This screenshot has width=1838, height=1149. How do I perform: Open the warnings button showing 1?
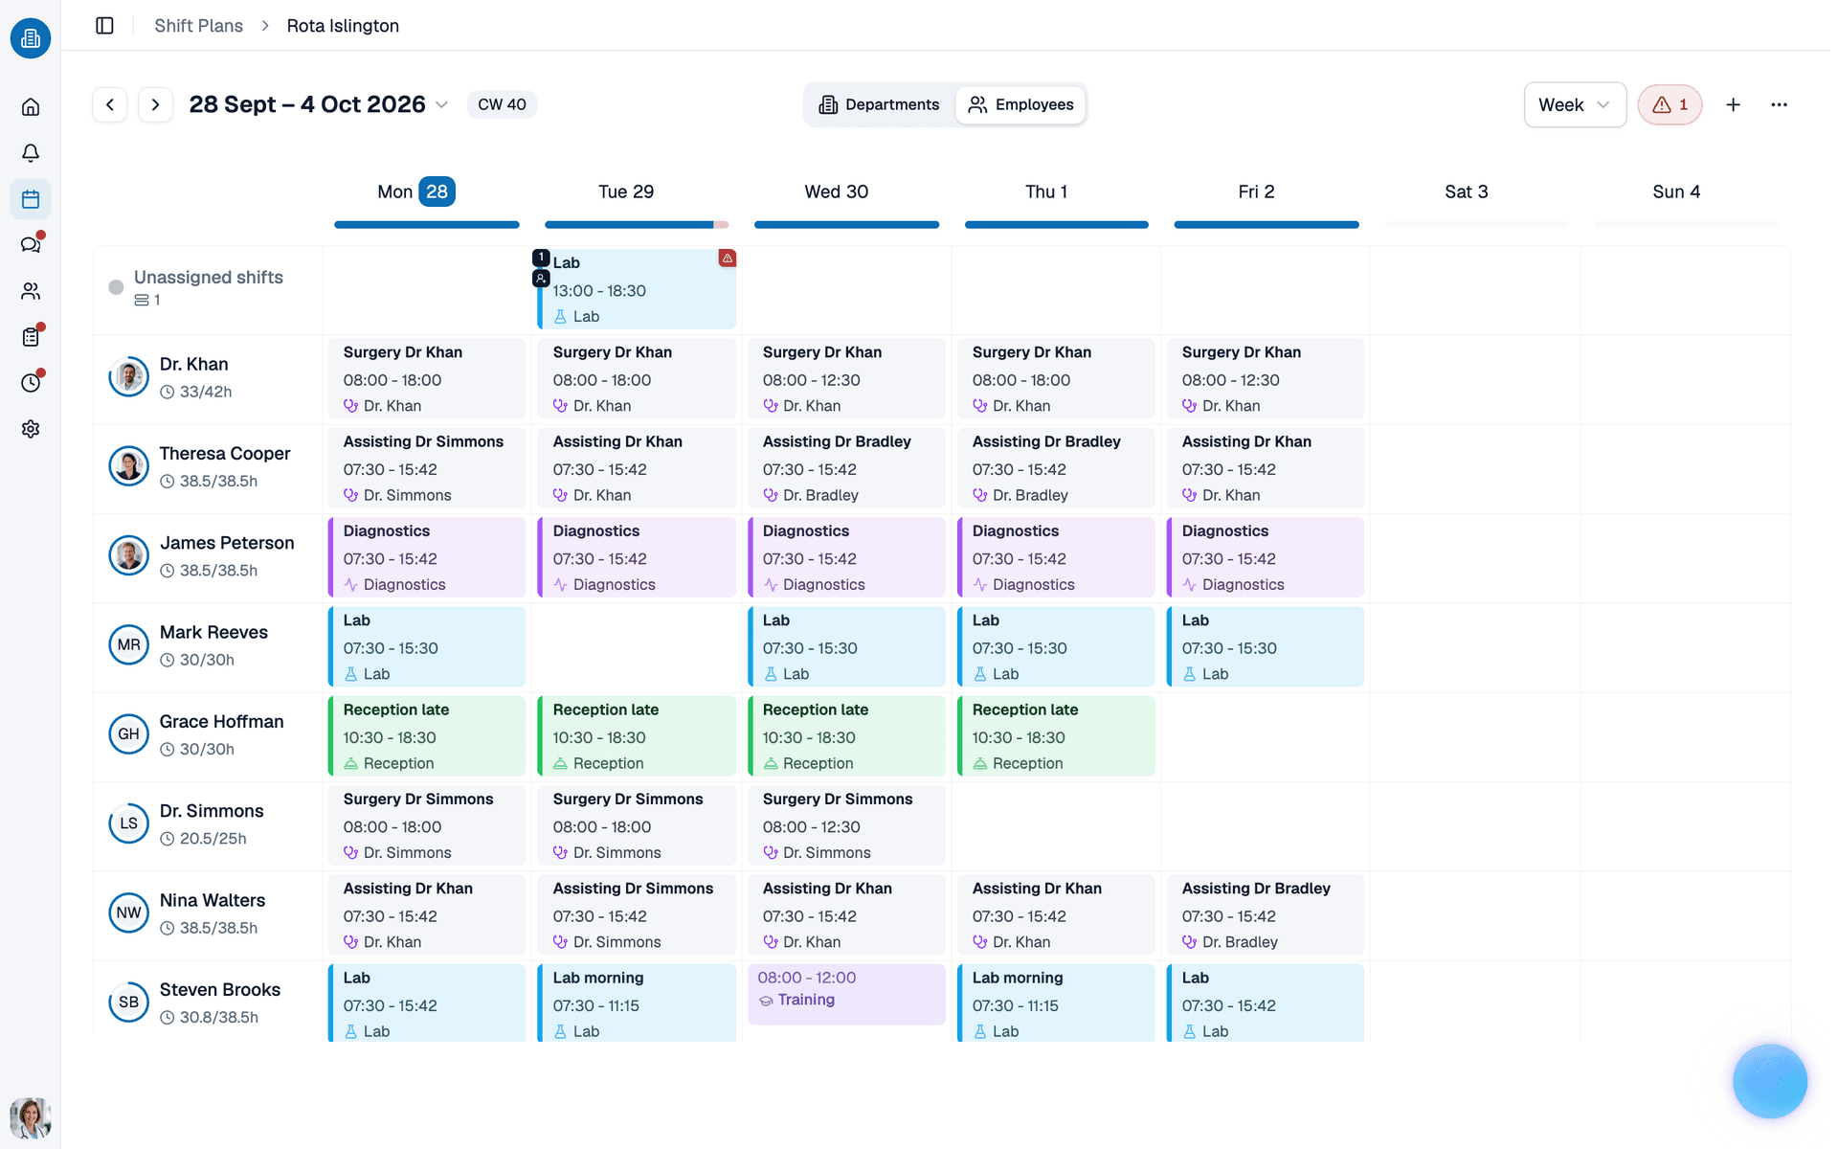click(x=1670, y=104)
